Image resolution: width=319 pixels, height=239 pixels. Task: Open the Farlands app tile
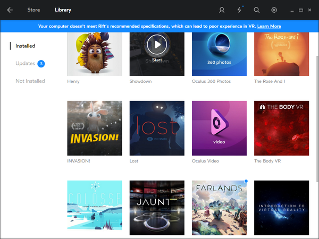coord(219,208)
